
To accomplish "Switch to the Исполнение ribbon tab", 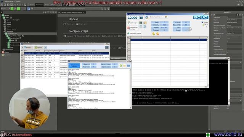I will (x=39, y=5).
